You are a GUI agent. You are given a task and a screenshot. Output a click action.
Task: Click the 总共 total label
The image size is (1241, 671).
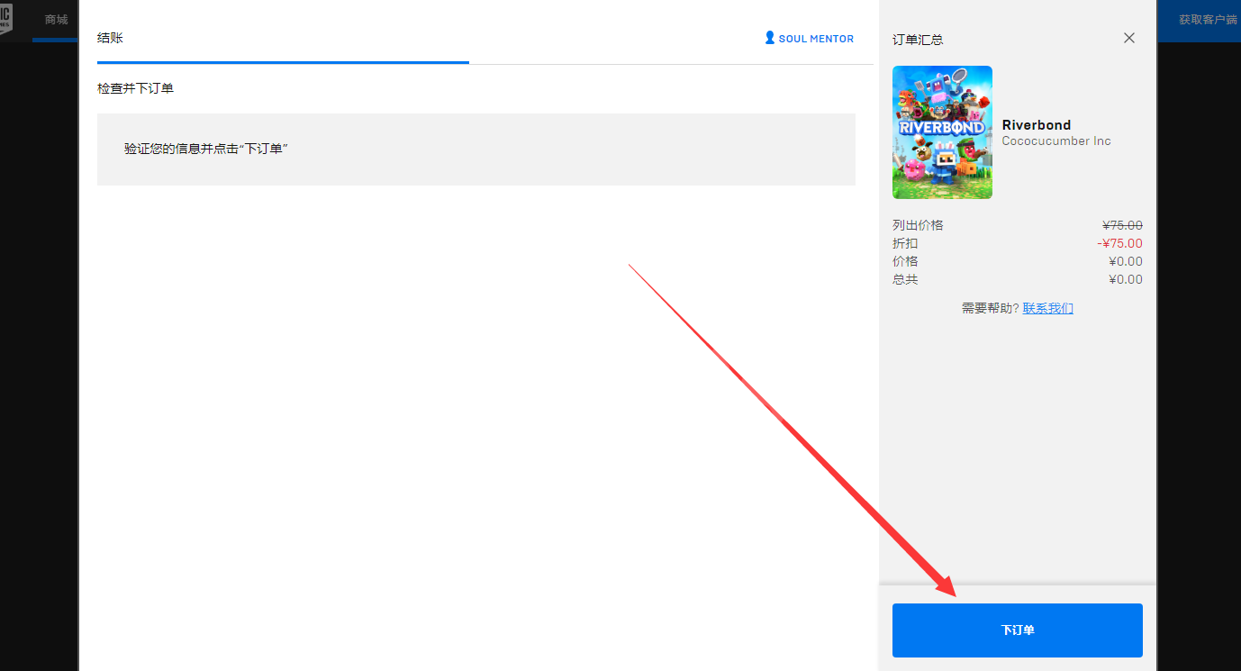(x=905, y=279)
